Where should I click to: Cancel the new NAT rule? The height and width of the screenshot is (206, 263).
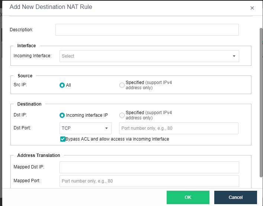pos(235,197)
